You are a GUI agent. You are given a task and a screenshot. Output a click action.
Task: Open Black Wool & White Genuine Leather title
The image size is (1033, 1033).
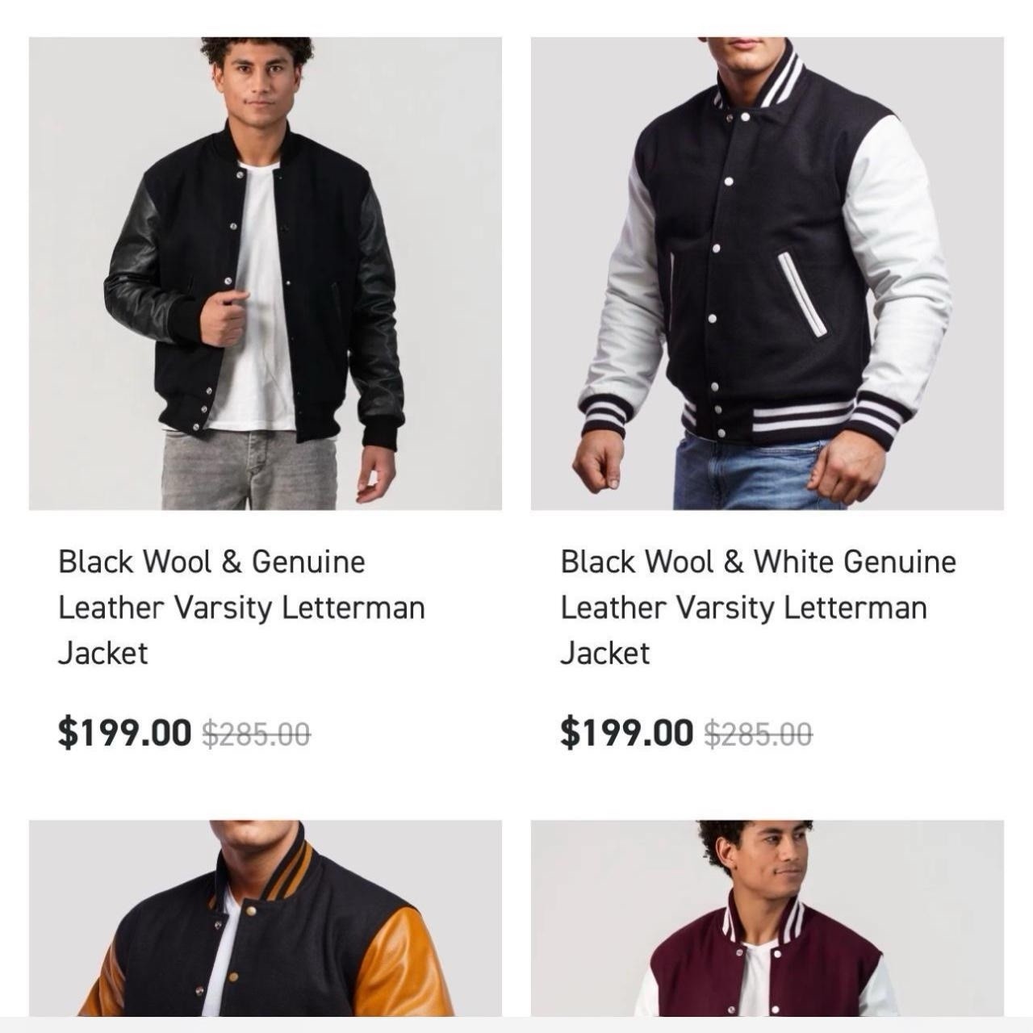758,607
